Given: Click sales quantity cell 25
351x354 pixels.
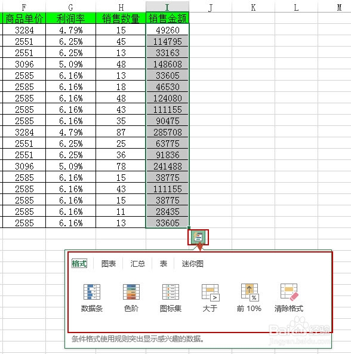Looking at the screenshot, I should 121,143.
